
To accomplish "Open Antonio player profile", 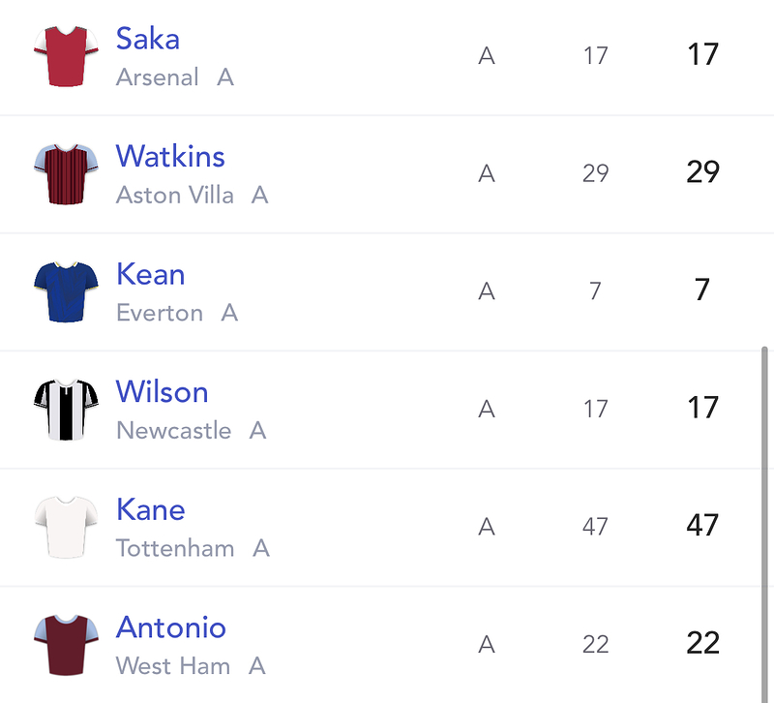I will (x=171, y=627).
